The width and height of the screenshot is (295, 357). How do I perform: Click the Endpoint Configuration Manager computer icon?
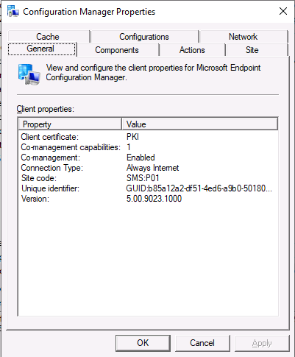[x=29, y=74]
